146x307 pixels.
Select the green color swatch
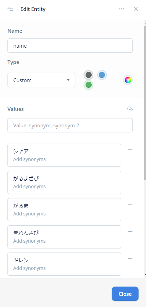tap(89, 85)
